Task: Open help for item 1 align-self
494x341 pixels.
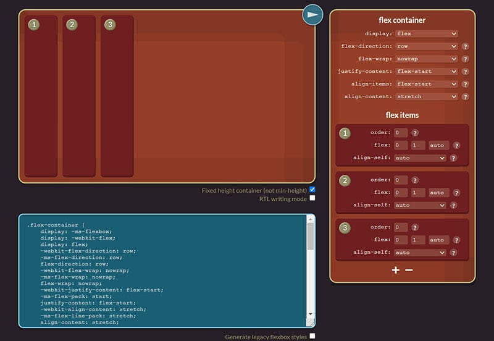Action: tap(453, 158)
